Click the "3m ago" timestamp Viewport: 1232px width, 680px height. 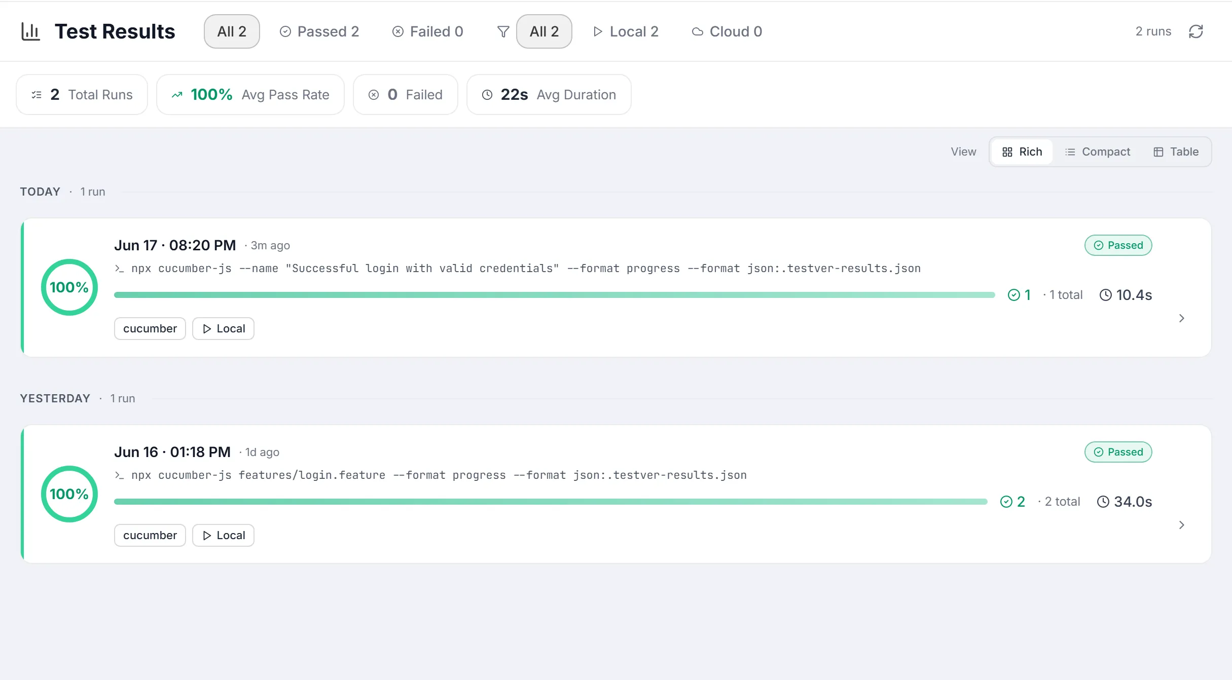tap(270, 246)
